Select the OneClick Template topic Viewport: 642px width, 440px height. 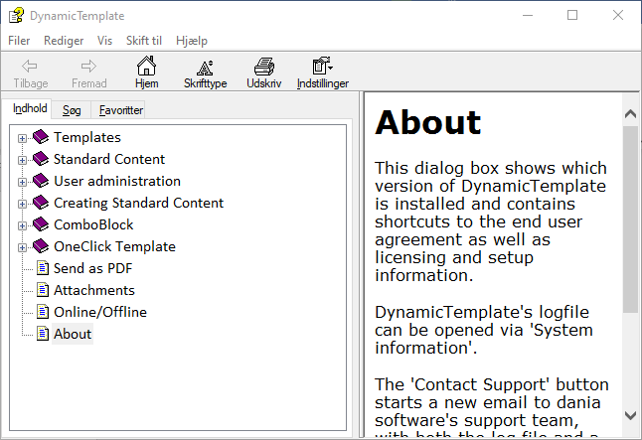[114, 246]
